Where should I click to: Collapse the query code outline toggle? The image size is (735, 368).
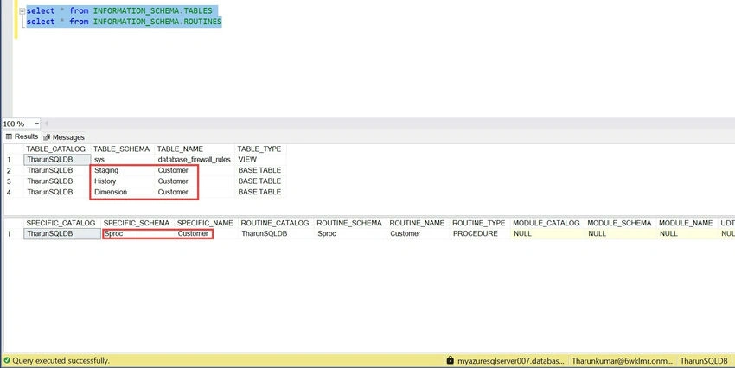[22, 10]
